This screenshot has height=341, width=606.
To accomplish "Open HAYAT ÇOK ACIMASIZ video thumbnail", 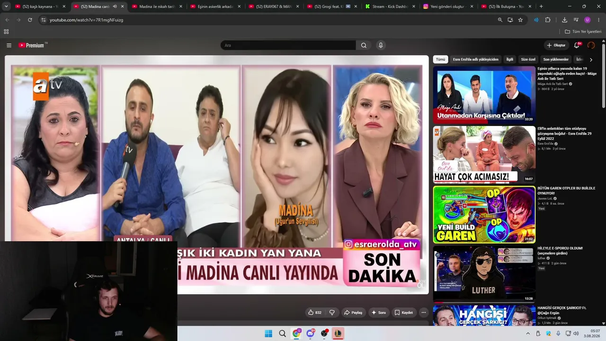I will point(484,154).
